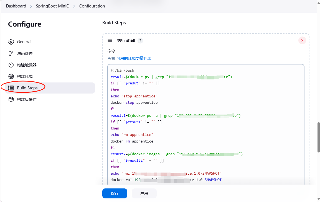Click the Configuration breadcrumb
The width and height of the screenshot is (320, 202).
tap(92, 6)
